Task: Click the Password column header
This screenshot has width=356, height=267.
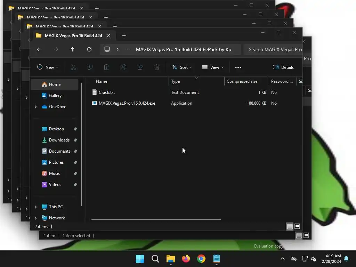Action: (x=282, y=81)
